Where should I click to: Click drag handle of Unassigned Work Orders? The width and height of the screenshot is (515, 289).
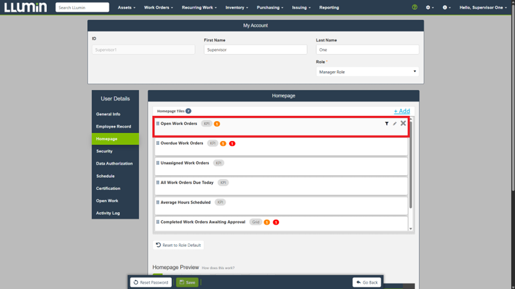point(158,163)
